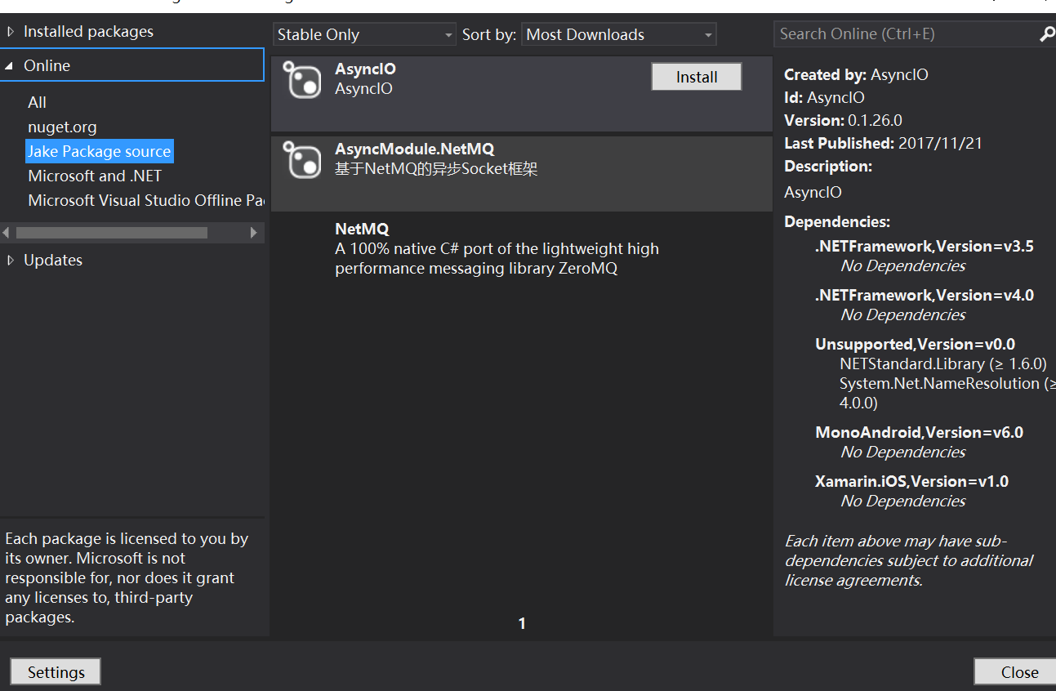Screen dimensions: 1056x691
Task: Expand the Installed packages section
Action: pos(11,32)
